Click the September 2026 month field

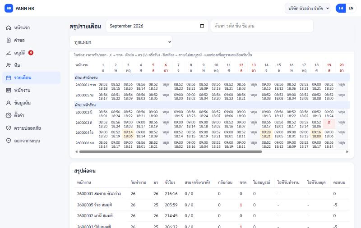click(157, 26)
